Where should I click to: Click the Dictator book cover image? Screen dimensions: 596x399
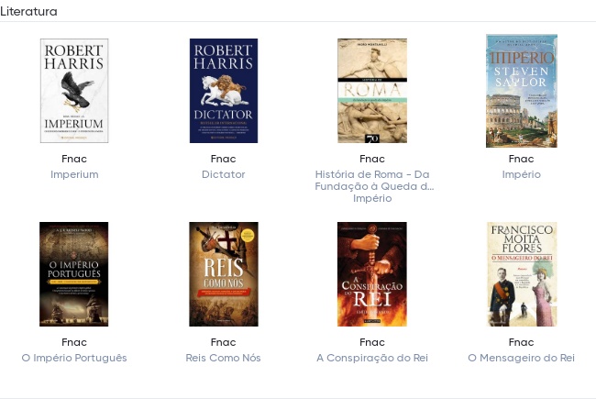coord(224,91)
